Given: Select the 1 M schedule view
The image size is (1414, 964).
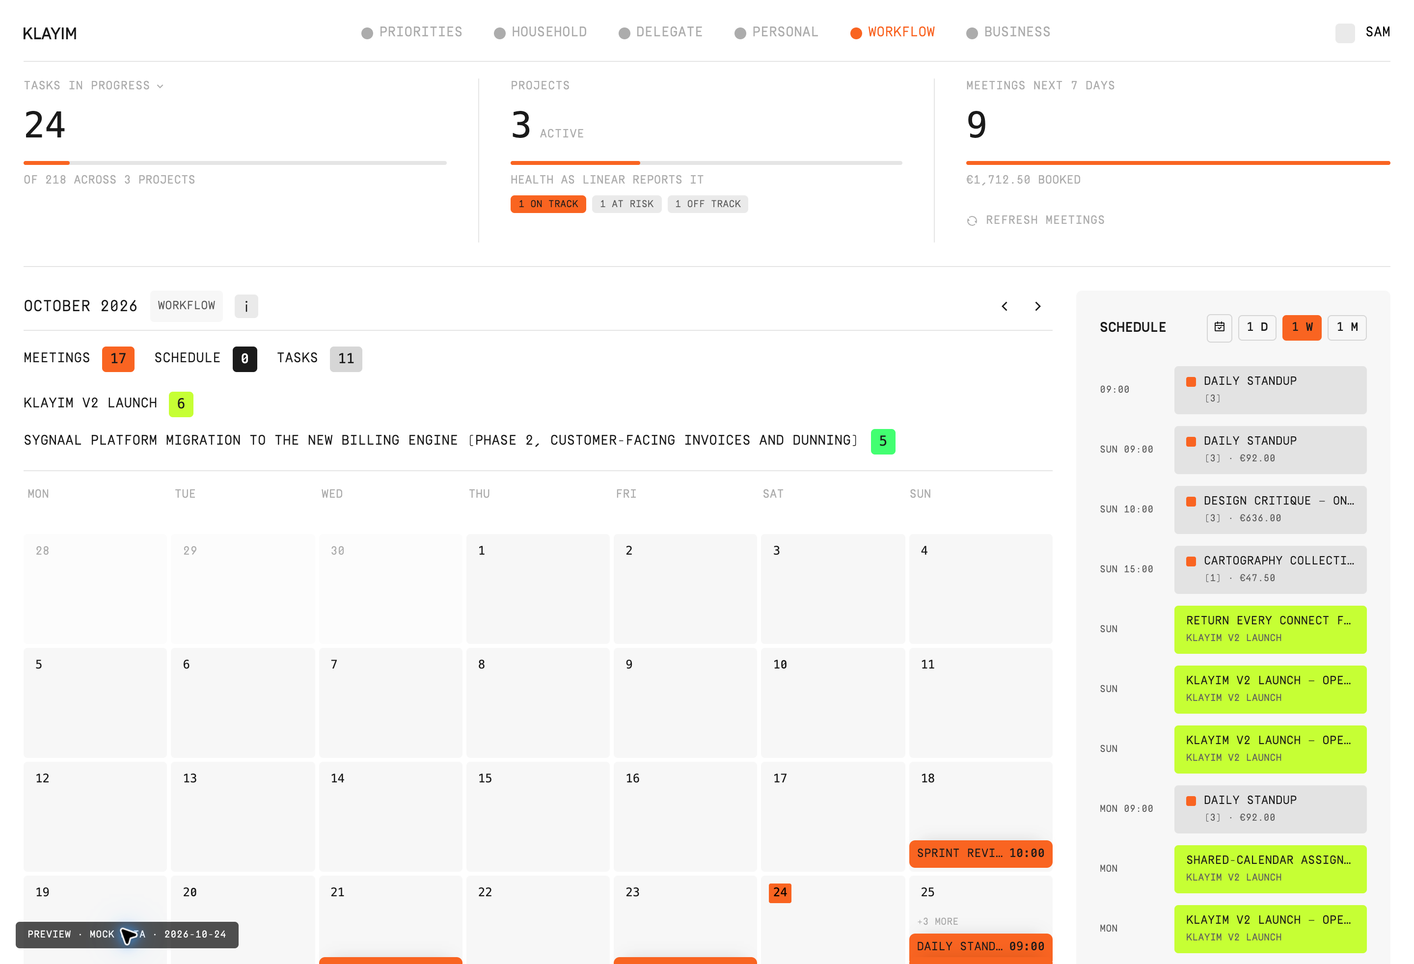Looking at the screenshot, I should (1346, 327).
